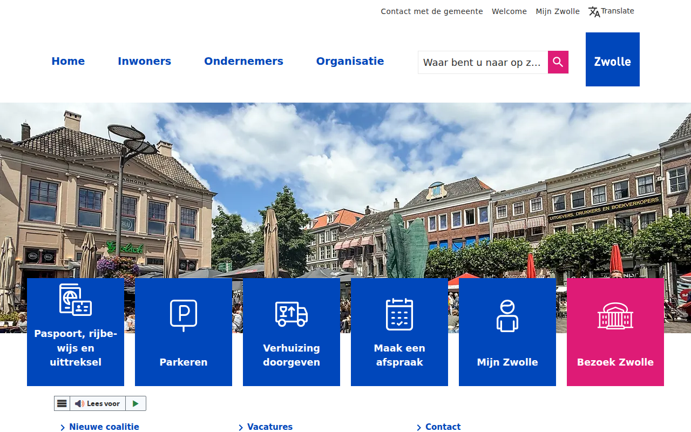This screenshot has height=432, width=691.
Task: Open the Inwoners menu item
Action: pyautogui.click(x=144, y=61)
